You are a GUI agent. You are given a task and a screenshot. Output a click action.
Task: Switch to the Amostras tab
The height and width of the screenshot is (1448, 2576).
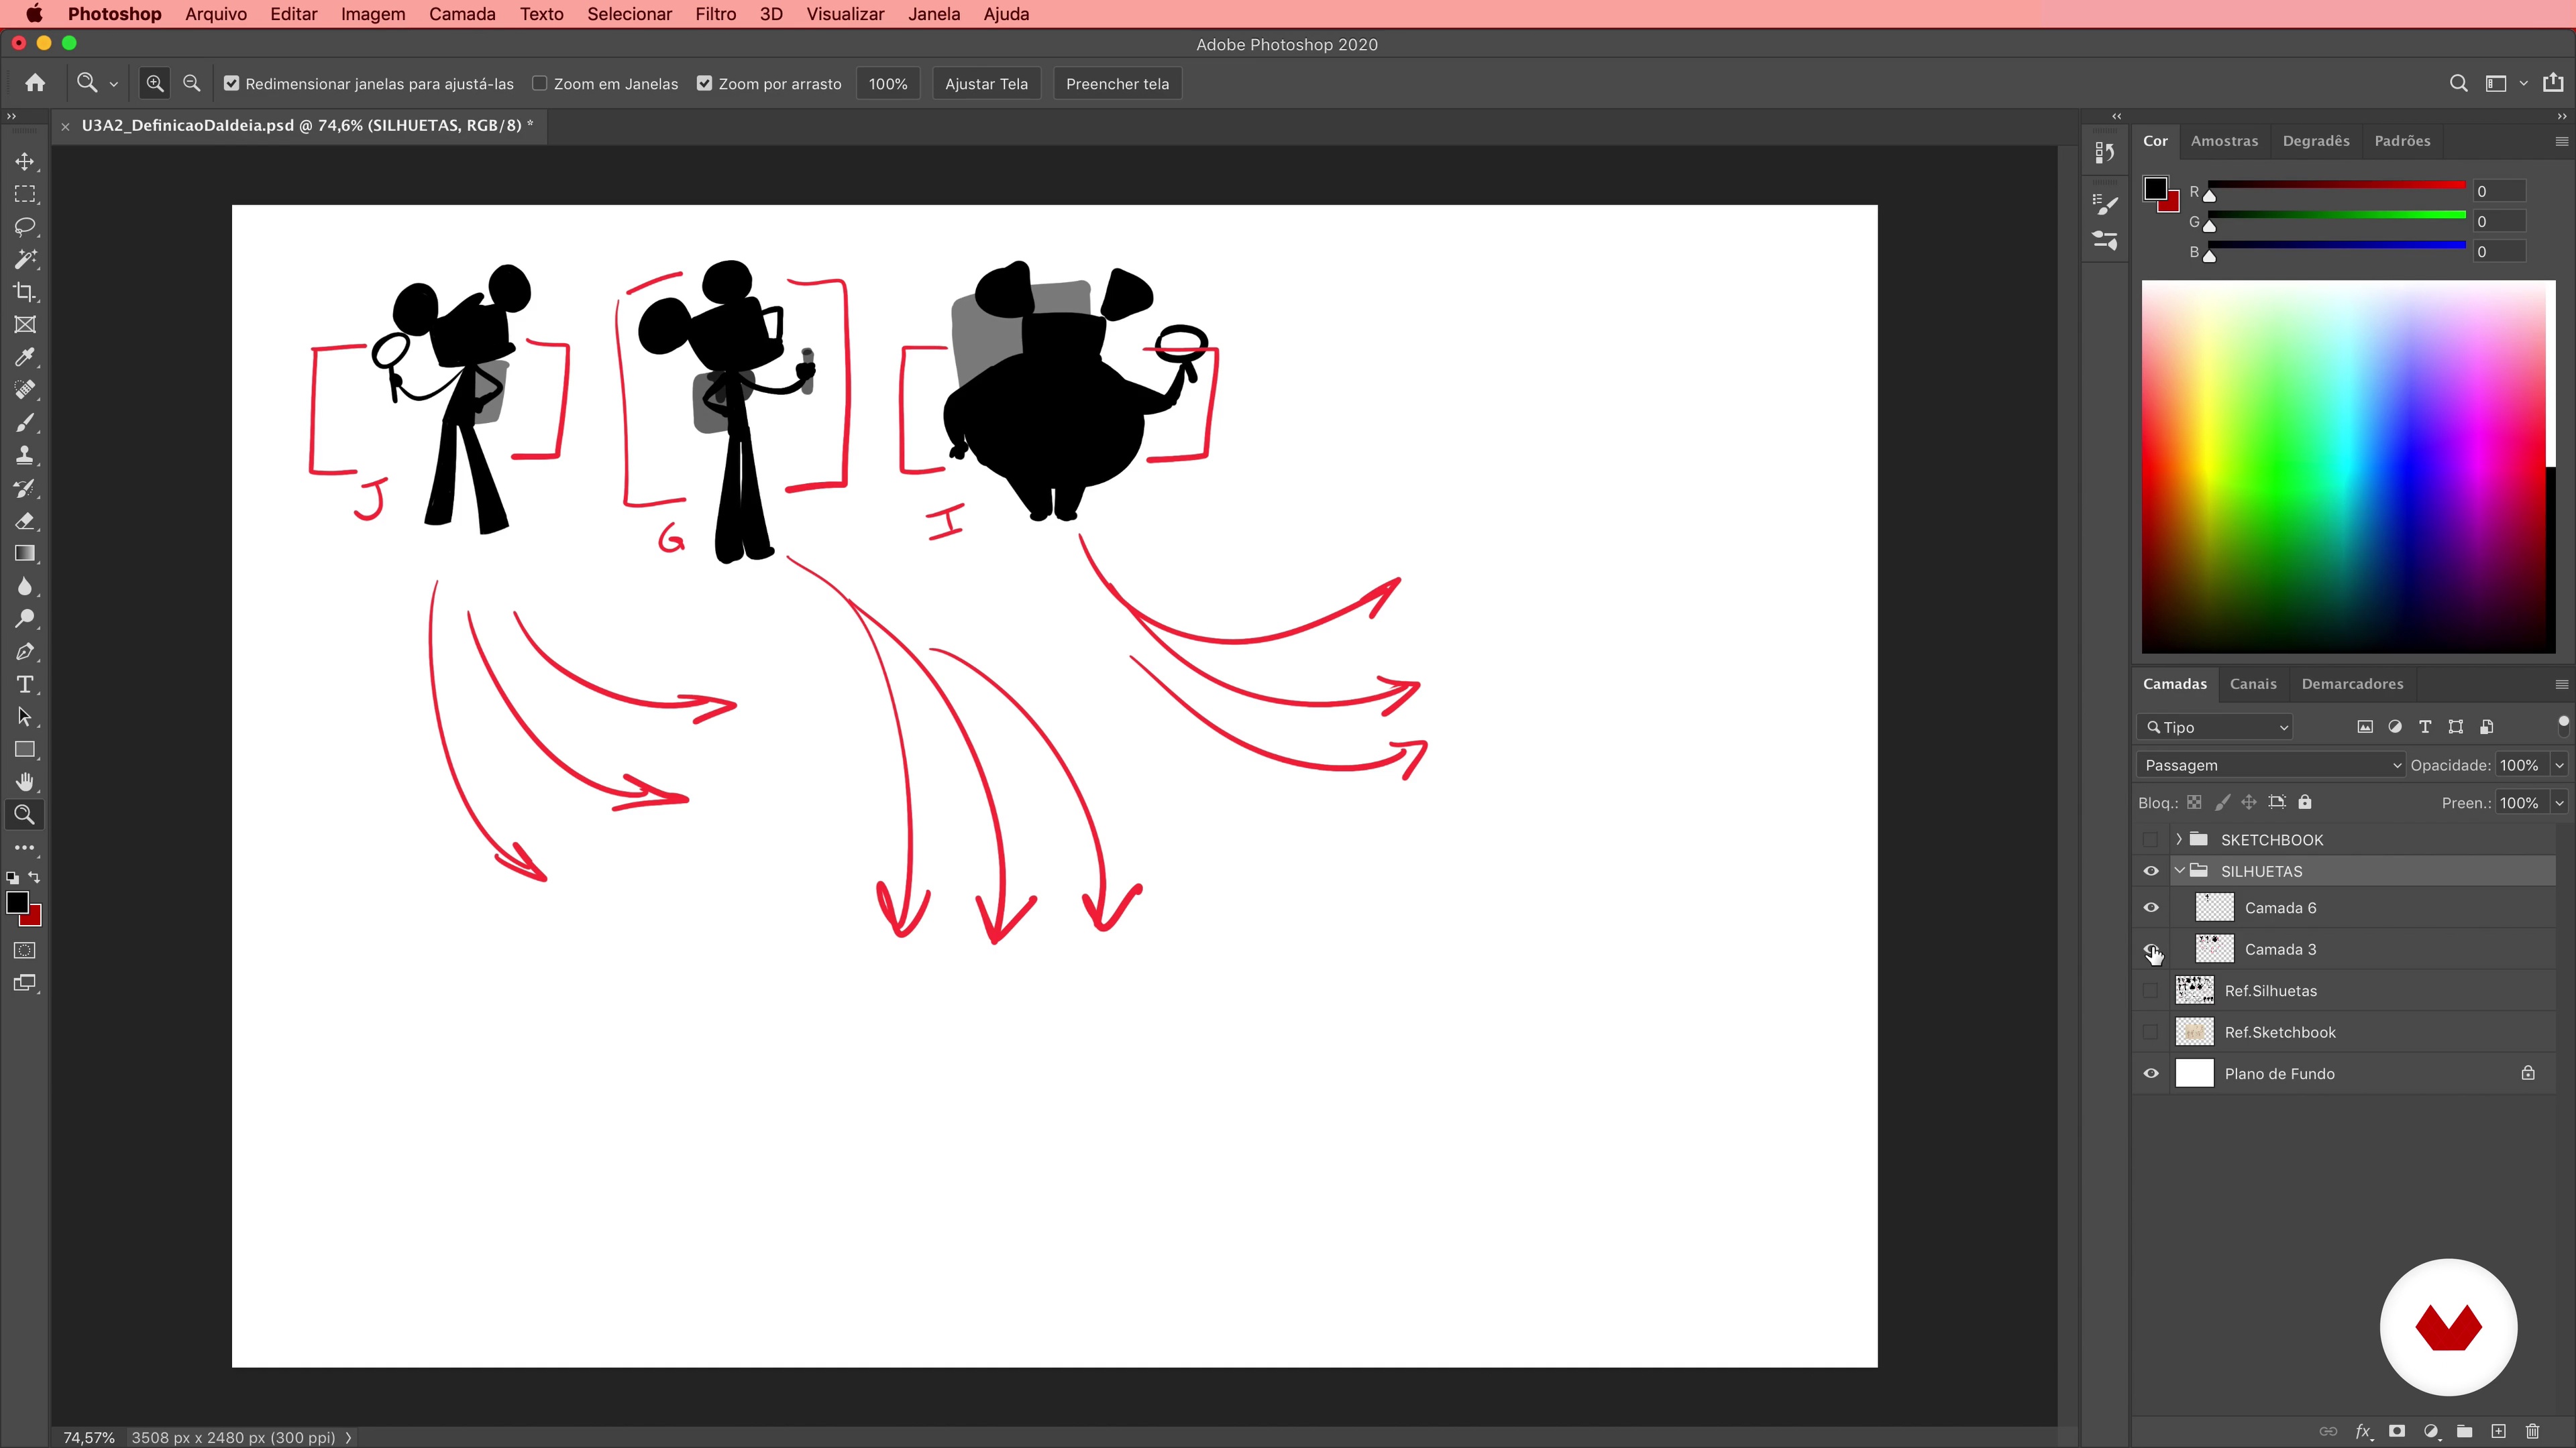pyautogui.click(x=2224, y=141)
